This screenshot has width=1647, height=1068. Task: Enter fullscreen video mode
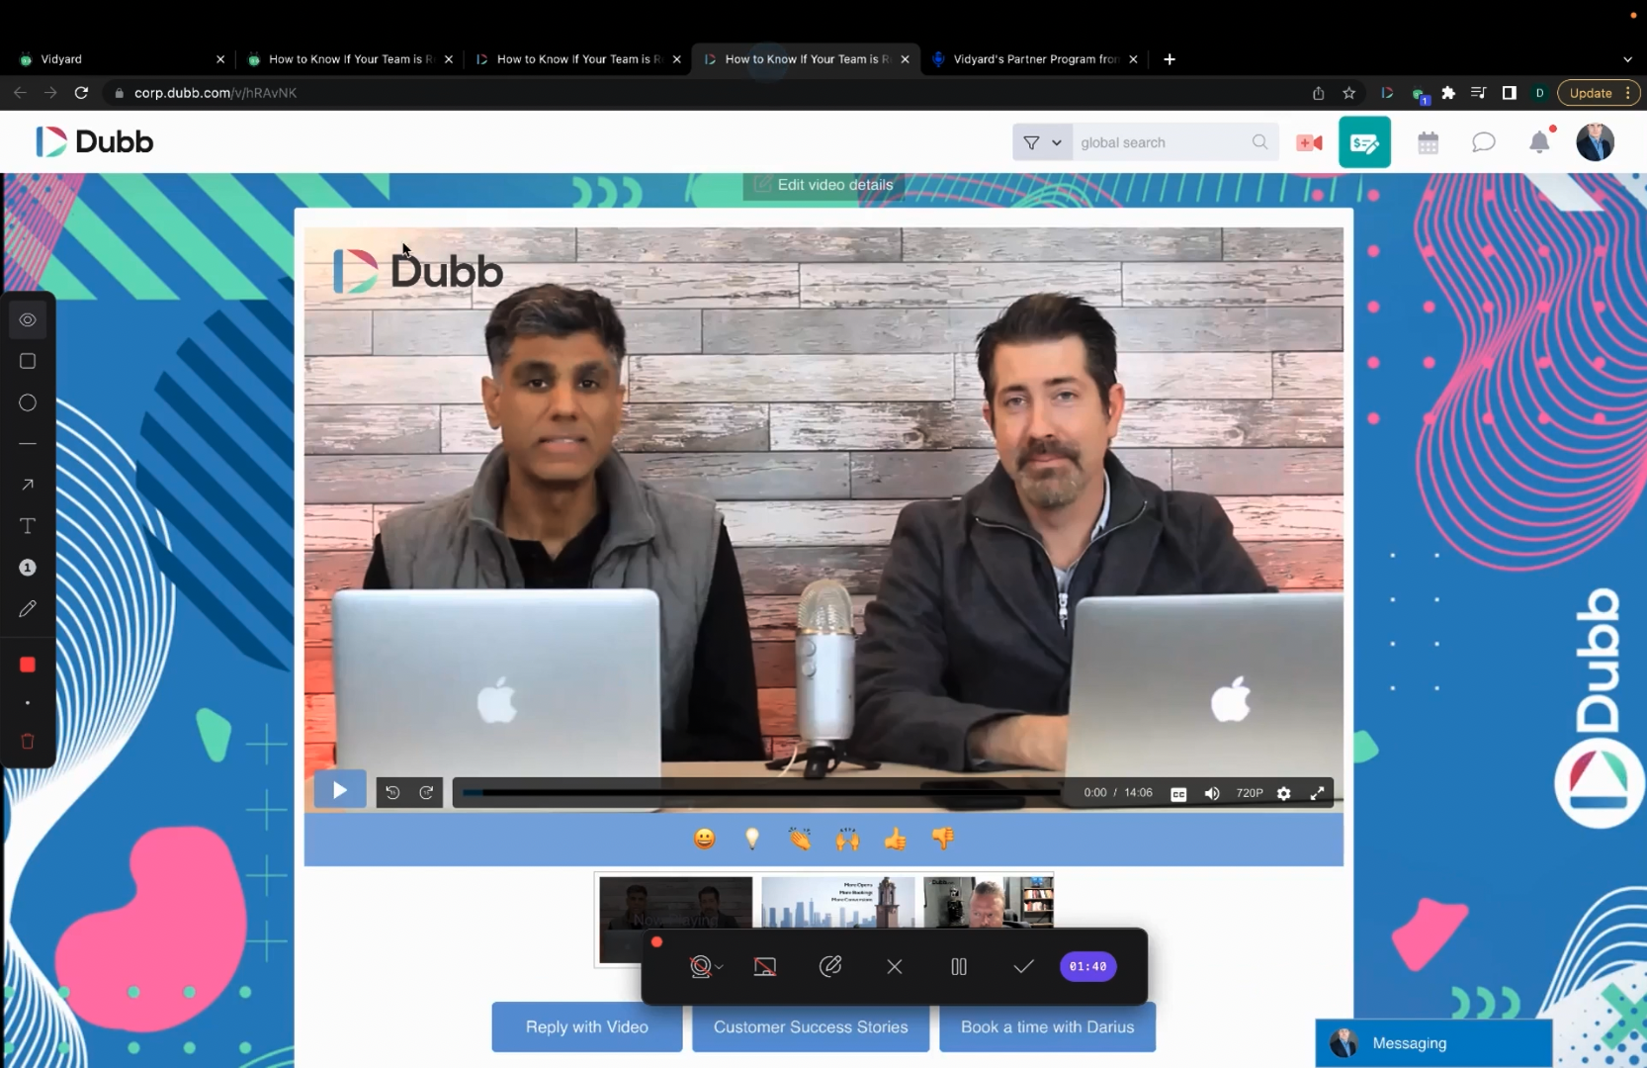tap(1318, 794)
